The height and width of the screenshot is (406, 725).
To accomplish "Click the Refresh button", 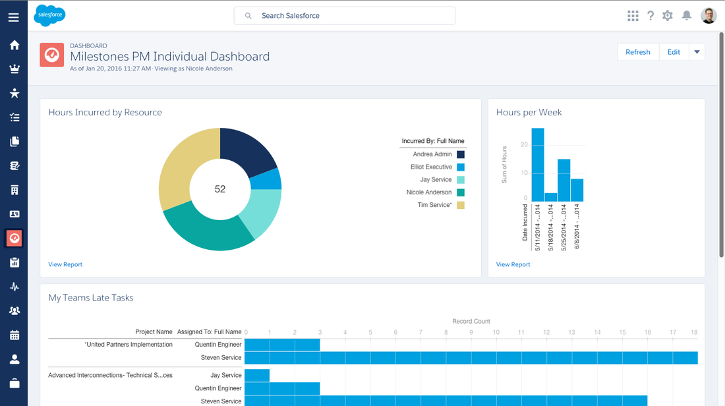I will pyautogui.click(x=637, y=52).
